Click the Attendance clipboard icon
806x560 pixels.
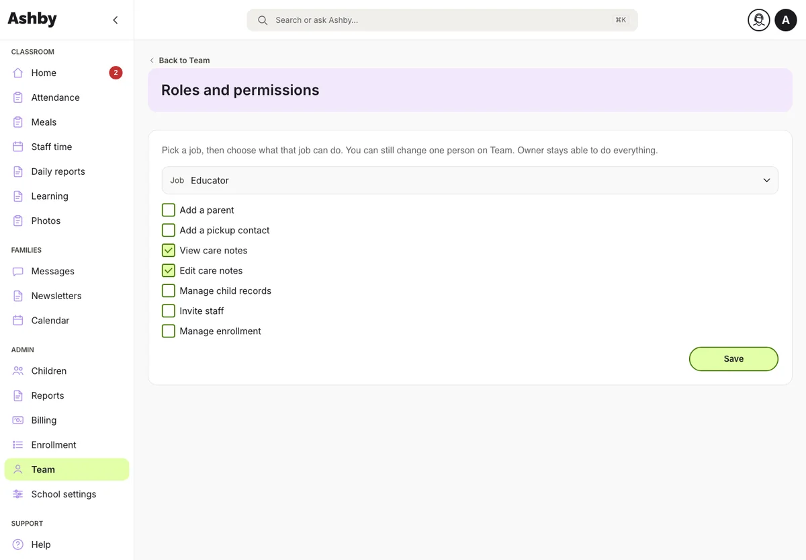click(18, 97)
